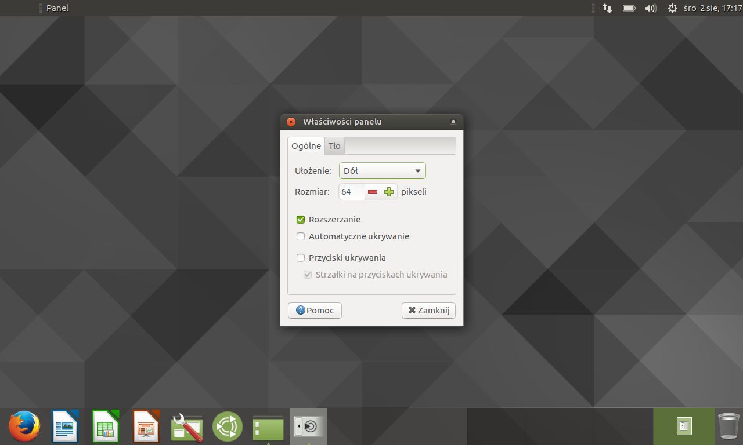Open the volume indicator
The width and height of the screenshot is (743, 445).
click(x=651, y=8)
